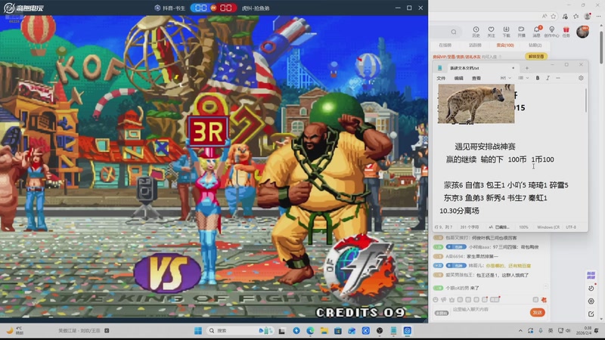The height and width of the screenshot is (340, 605).
Task: Click Windows (CR line ending in status bar
Action: pos(548,227)
